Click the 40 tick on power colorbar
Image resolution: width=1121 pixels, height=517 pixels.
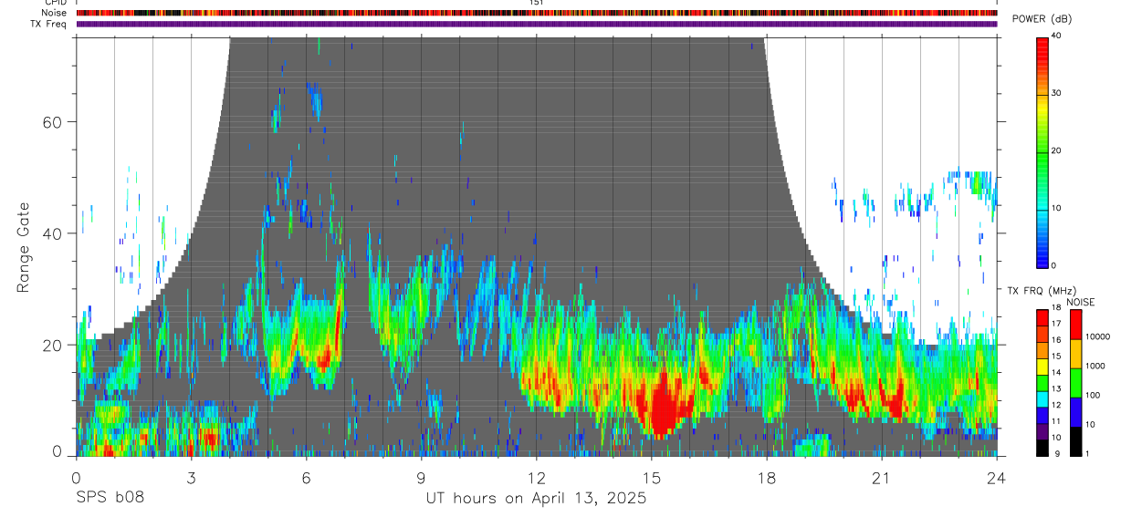(1057, 36)
